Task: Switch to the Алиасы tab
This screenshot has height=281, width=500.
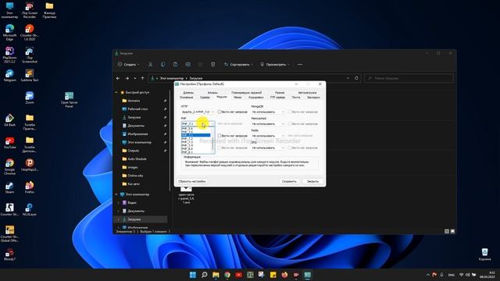Action: (212, 92)
